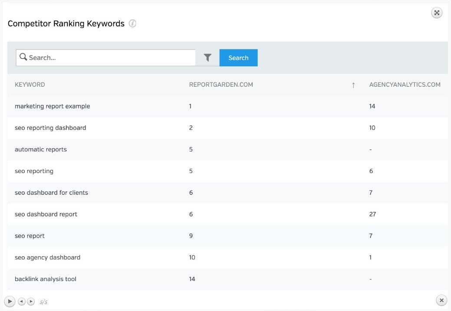Choose the "seo agency dashboard" row
The image size is (451, 311).
tap(48, 258)
